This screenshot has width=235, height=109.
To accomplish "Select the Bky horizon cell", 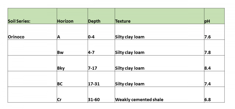I will 72,63.
